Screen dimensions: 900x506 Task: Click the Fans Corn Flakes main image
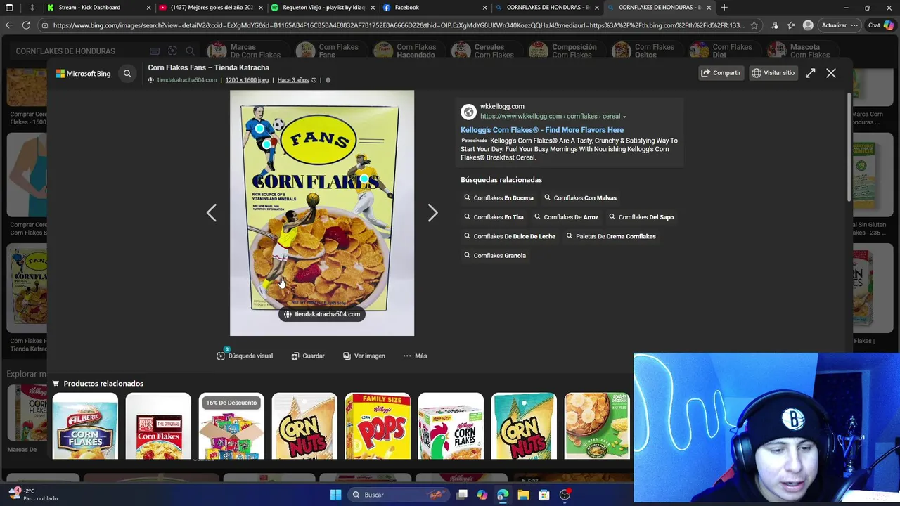pos(322,213)
